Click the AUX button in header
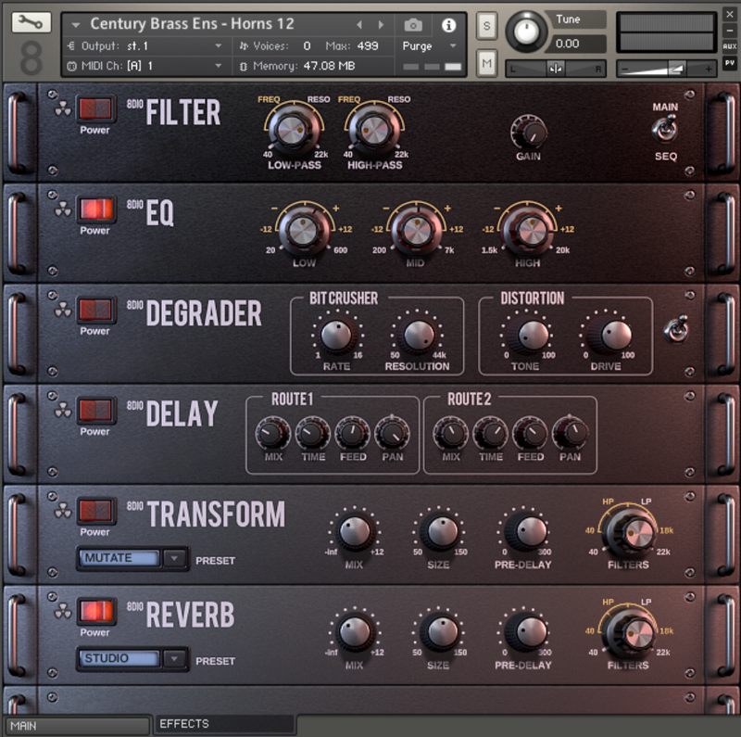Screen dimensions: 741x737 click(x=730, y=46)
